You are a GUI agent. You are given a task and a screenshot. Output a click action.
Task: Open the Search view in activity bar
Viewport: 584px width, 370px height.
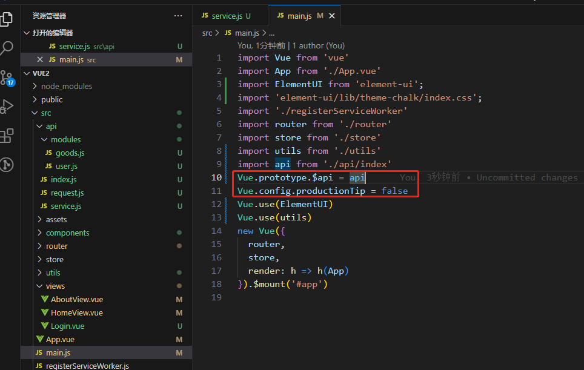[x=6, y=48]
